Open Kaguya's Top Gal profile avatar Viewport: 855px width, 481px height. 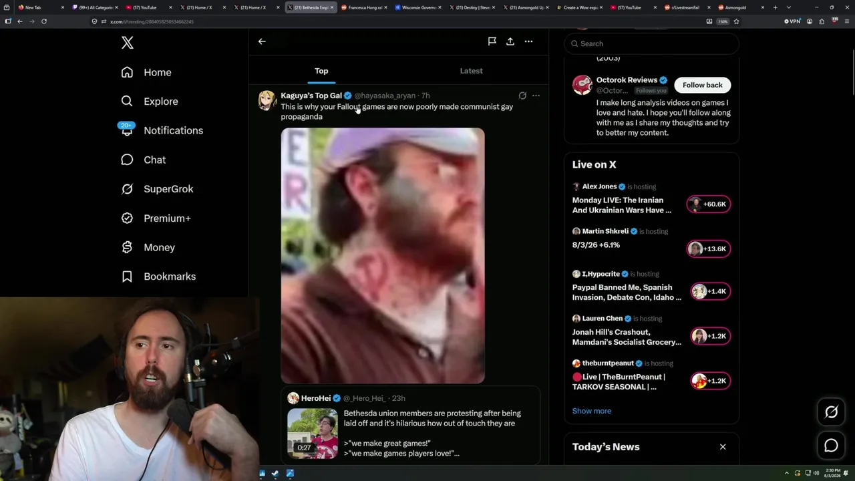(x=267, y=100)
